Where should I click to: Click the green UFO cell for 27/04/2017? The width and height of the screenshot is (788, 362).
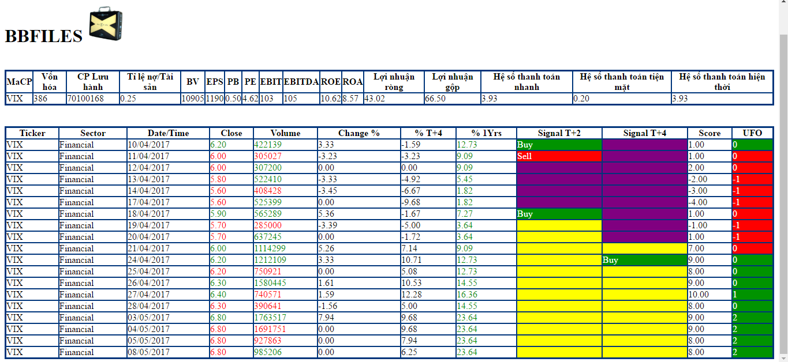(x=752, y=295)
